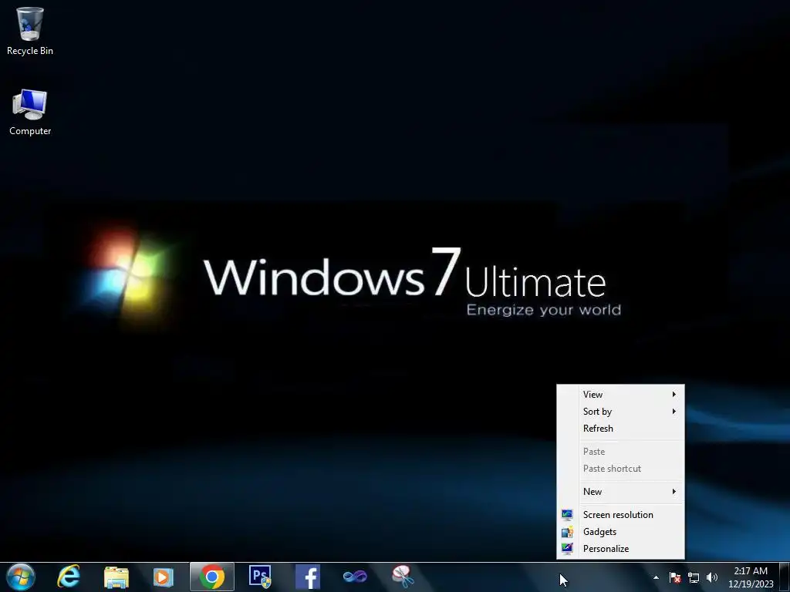Click the View submenu arrow
The width and height of the screenshot is (790, 592).
coord(674,394)
